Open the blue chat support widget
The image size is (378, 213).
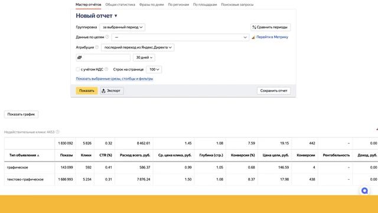[364, 191]
